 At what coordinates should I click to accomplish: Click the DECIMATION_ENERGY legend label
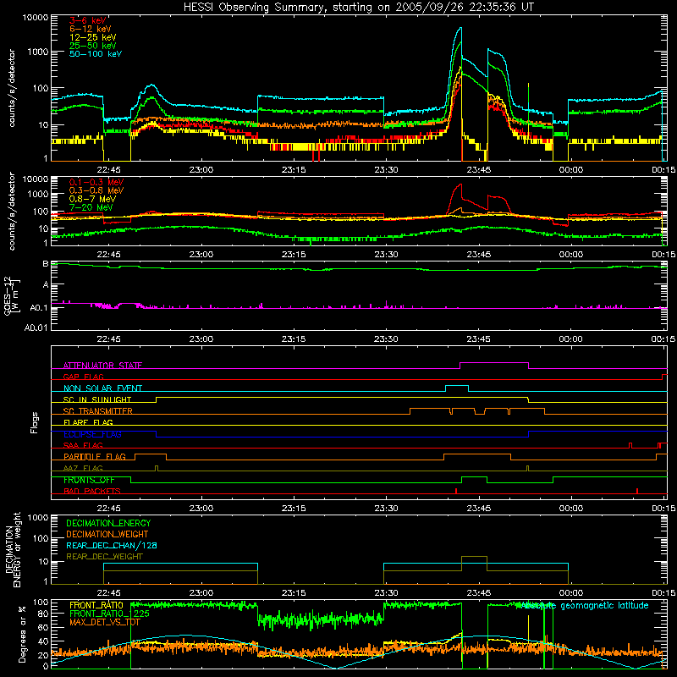coord(108,523)
